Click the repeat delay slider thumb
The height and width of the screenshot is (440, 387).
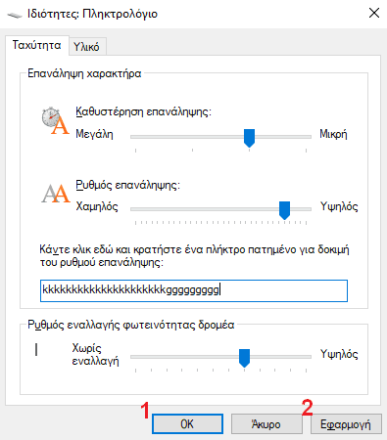tap(249, 138)
